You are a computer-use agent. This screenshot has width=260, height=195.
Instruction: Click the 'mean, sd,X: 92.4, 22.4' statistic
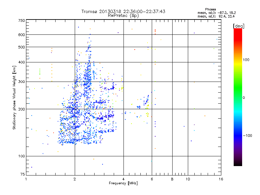(216, 16)
